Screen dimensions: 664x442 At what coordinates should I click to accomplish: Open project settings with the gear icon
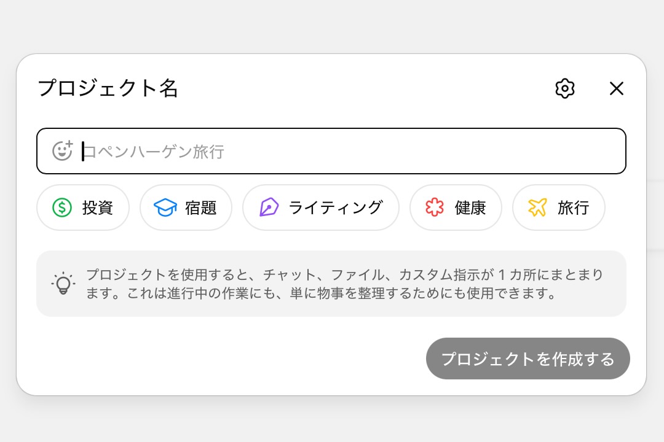point(564,88)
